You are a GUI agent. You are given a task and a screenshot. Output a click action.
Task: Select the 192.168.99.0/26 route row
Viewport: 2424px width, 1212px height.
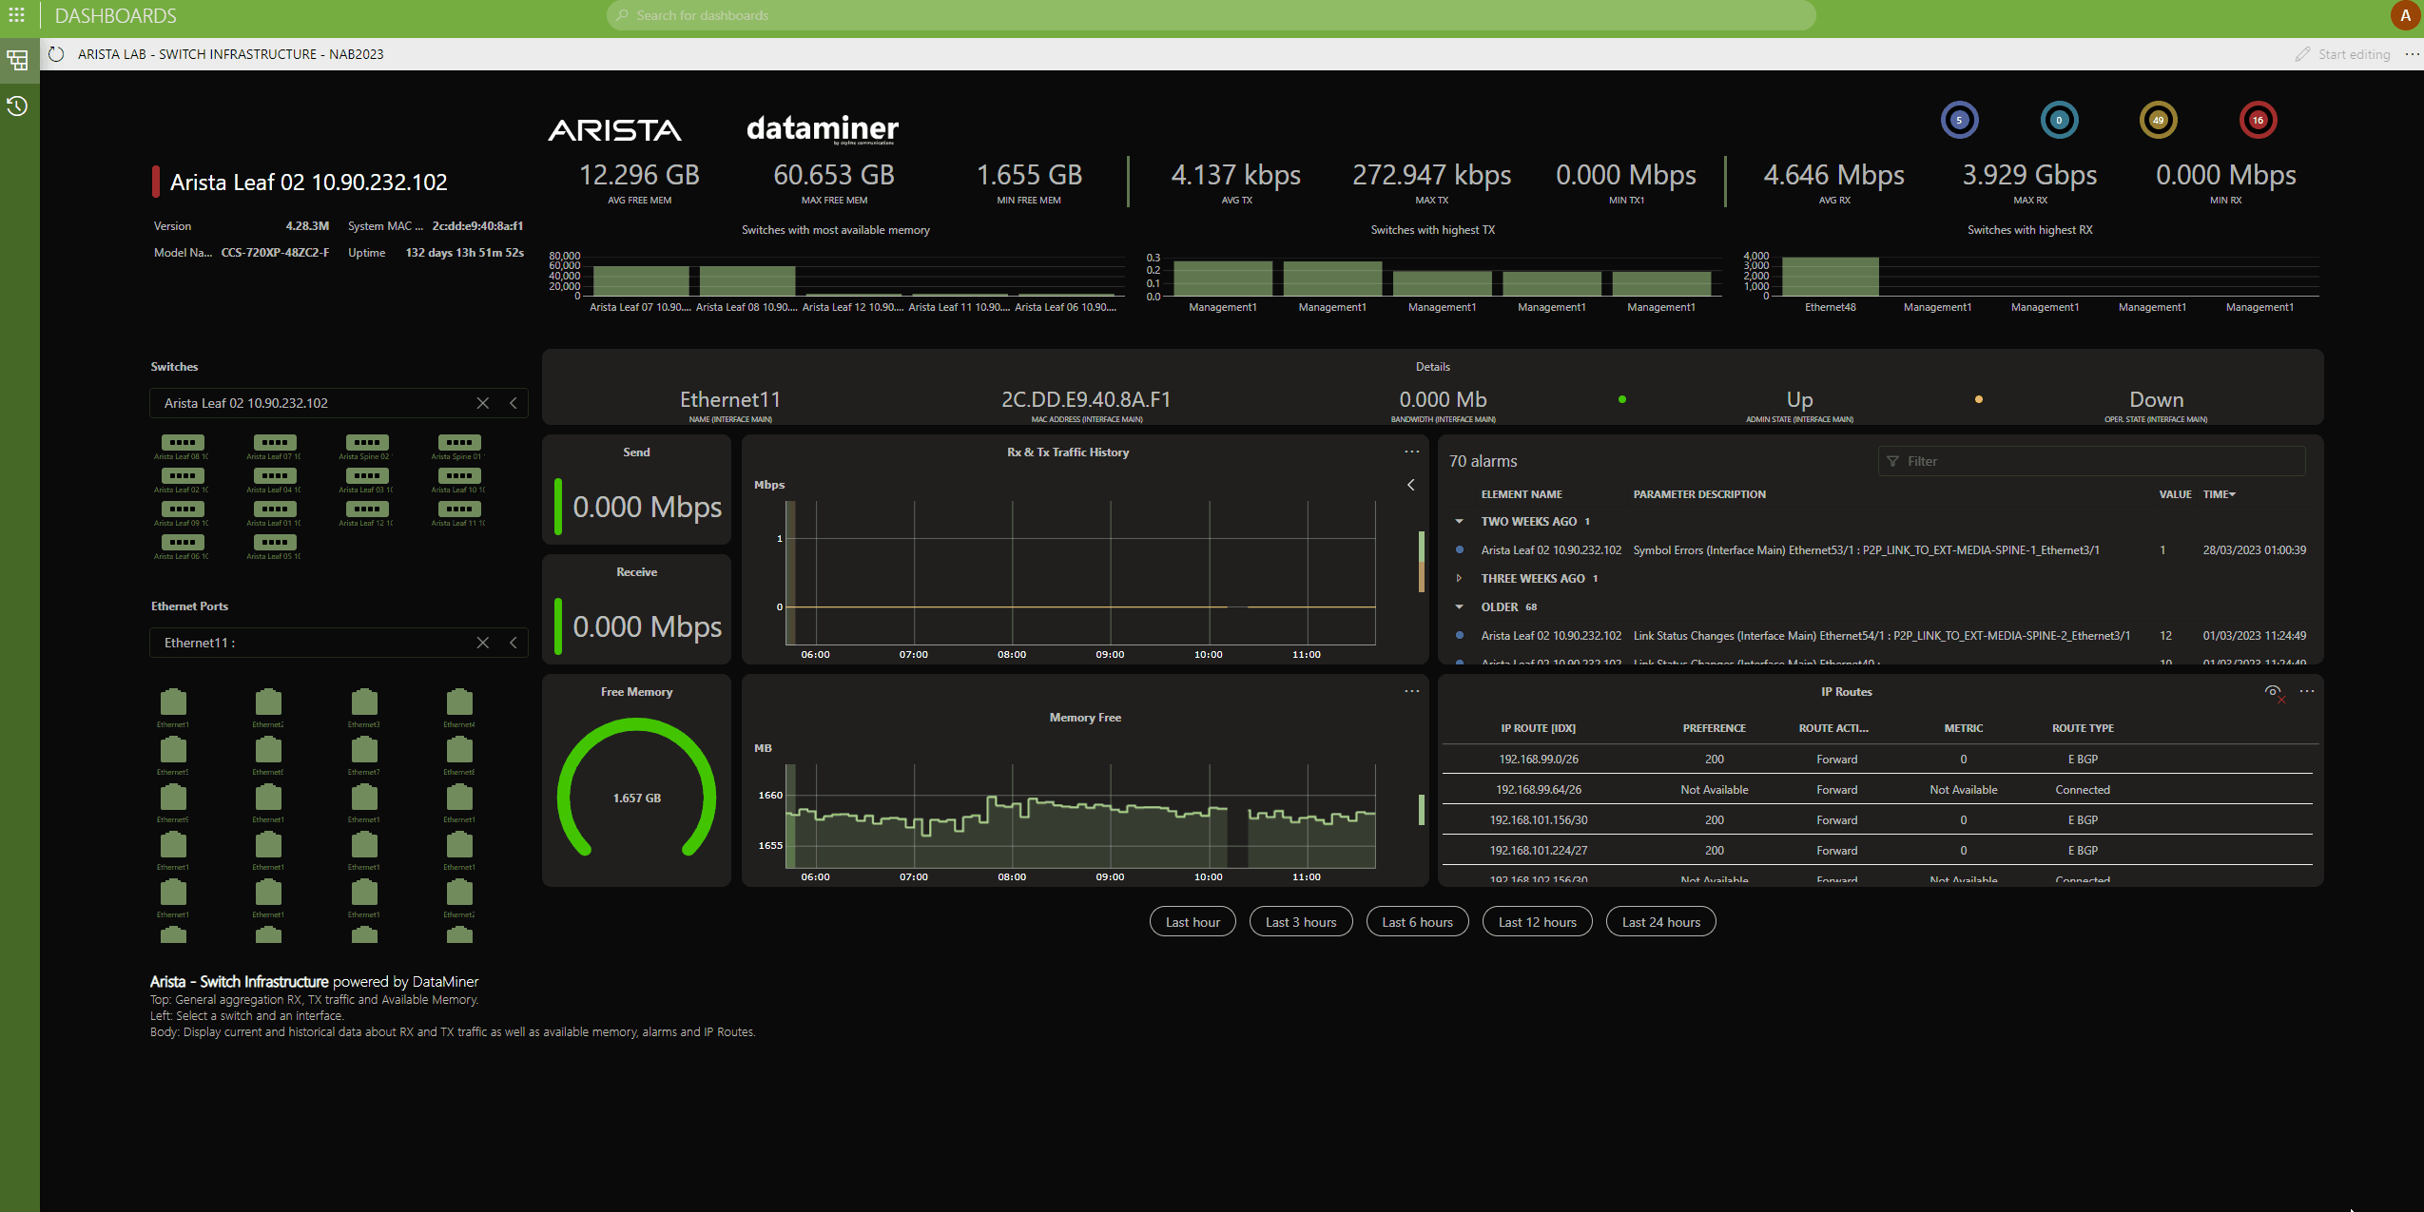(1877, 759)
